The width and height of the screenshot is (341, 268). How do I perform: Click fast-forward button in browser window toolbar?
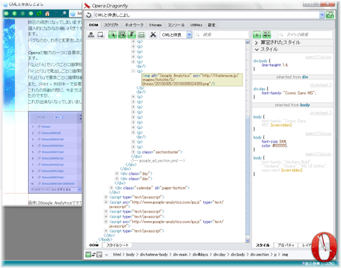tap(31, 14)
